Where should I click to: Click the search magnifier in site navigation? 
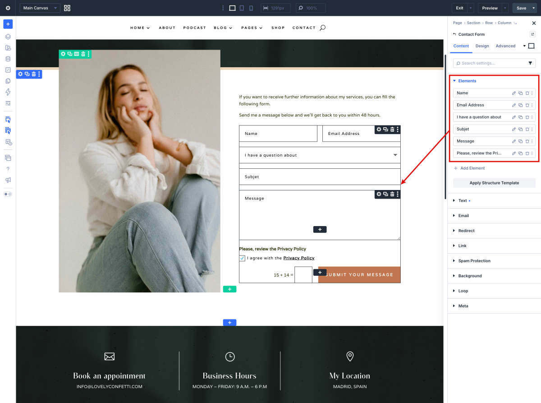tap(322, 28)
